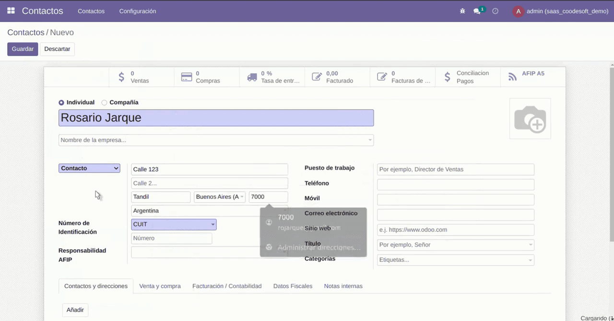Open the Notas internas tab
Image resolution: width=614 pixels, height=321 pixels.
coord(343,286)
